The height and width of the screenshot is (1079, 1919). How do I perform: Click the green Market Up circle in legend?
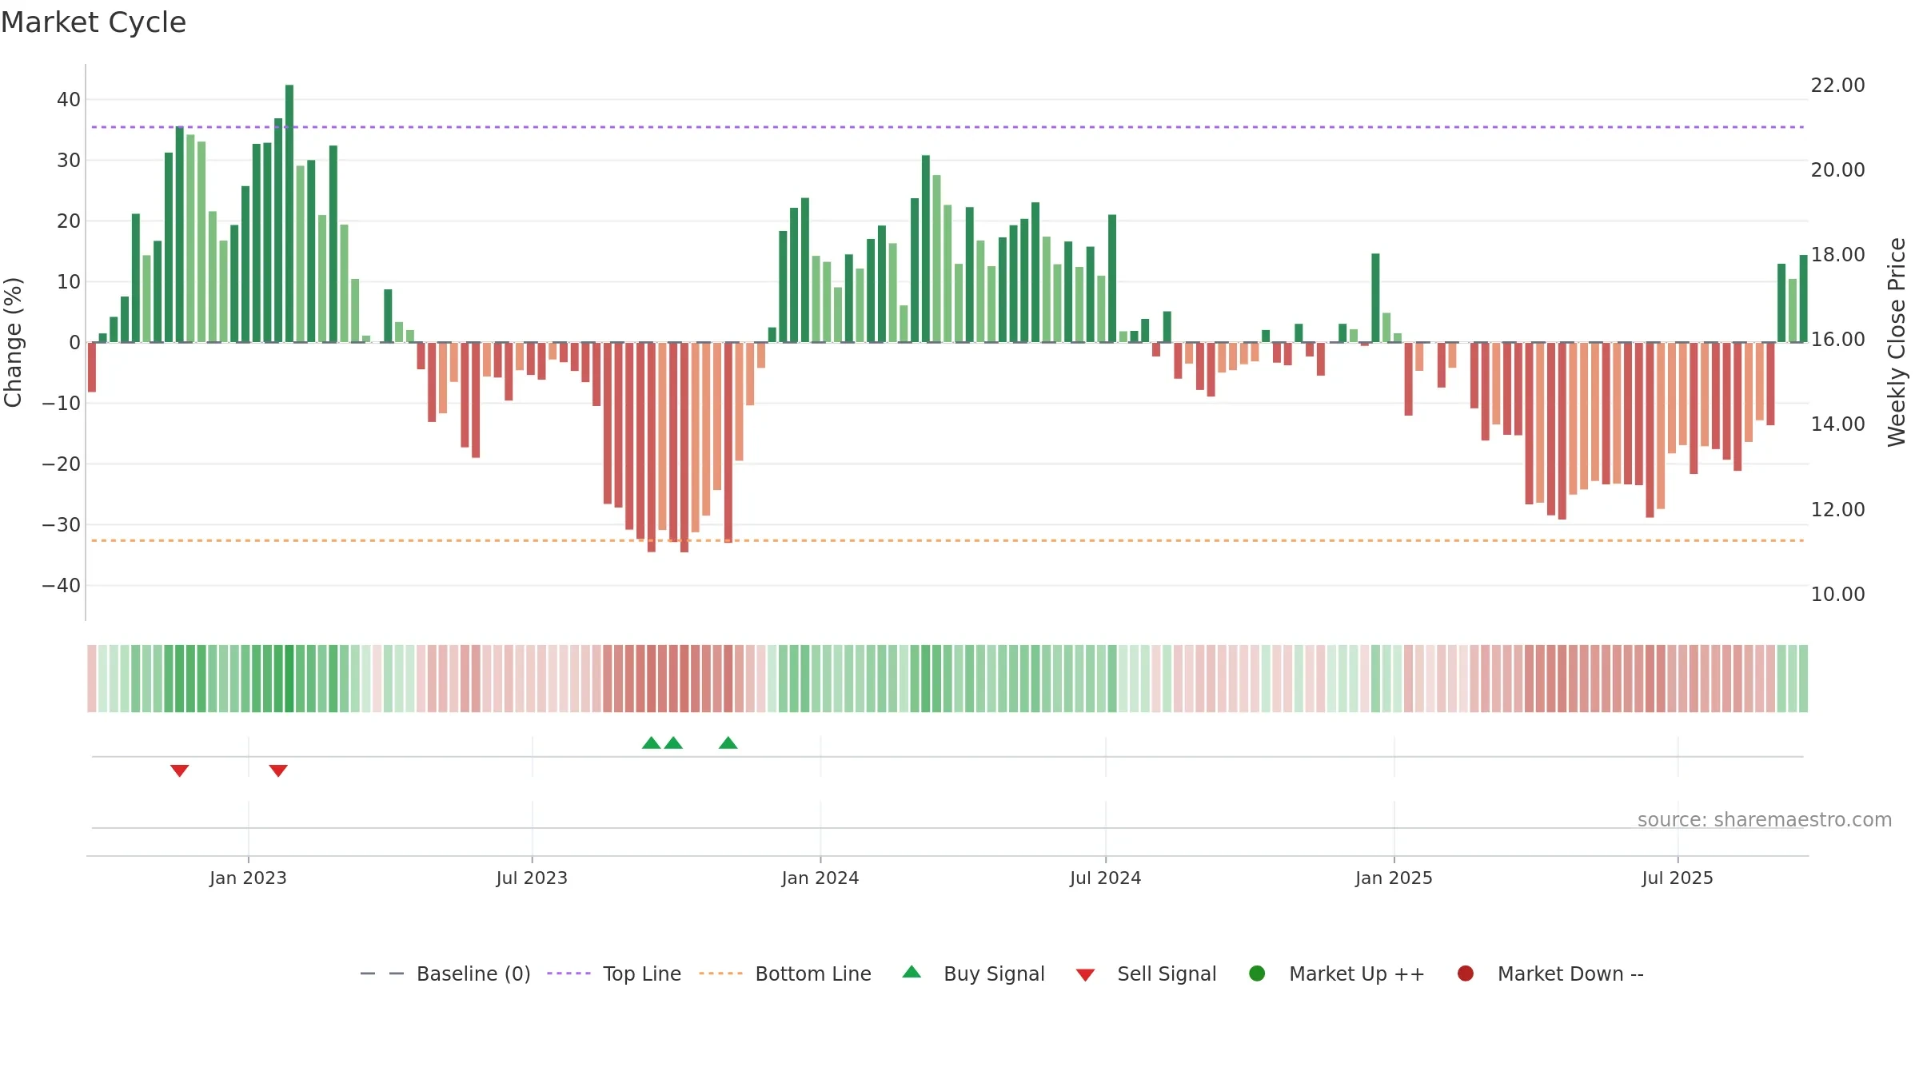tap(1257, 973)
